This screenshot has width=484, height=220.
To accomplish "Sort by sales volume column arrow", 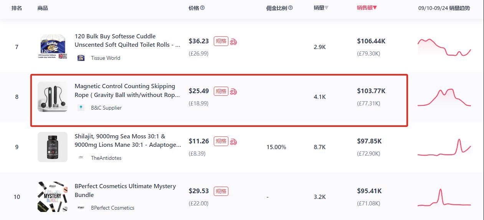I will (x=326, y=8).
